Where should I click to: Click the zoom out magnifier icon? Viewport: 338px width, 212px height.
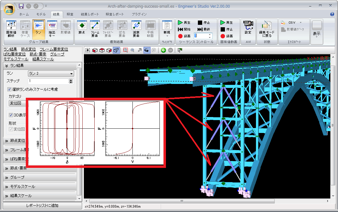(132, 50)
